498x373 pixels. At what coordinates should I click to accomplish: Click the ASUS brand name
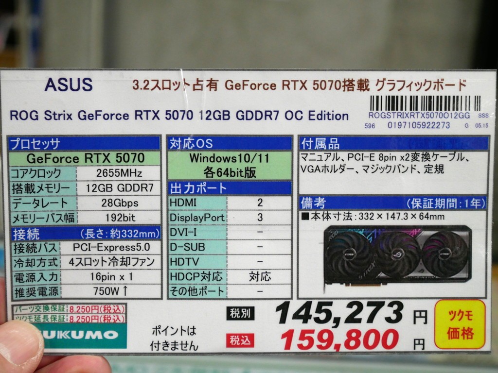(69, 85)
